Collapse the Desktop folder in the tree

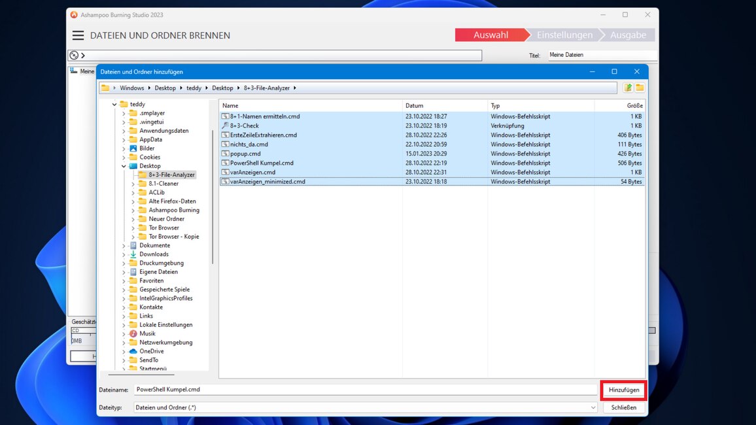click(x=124, y=166)
